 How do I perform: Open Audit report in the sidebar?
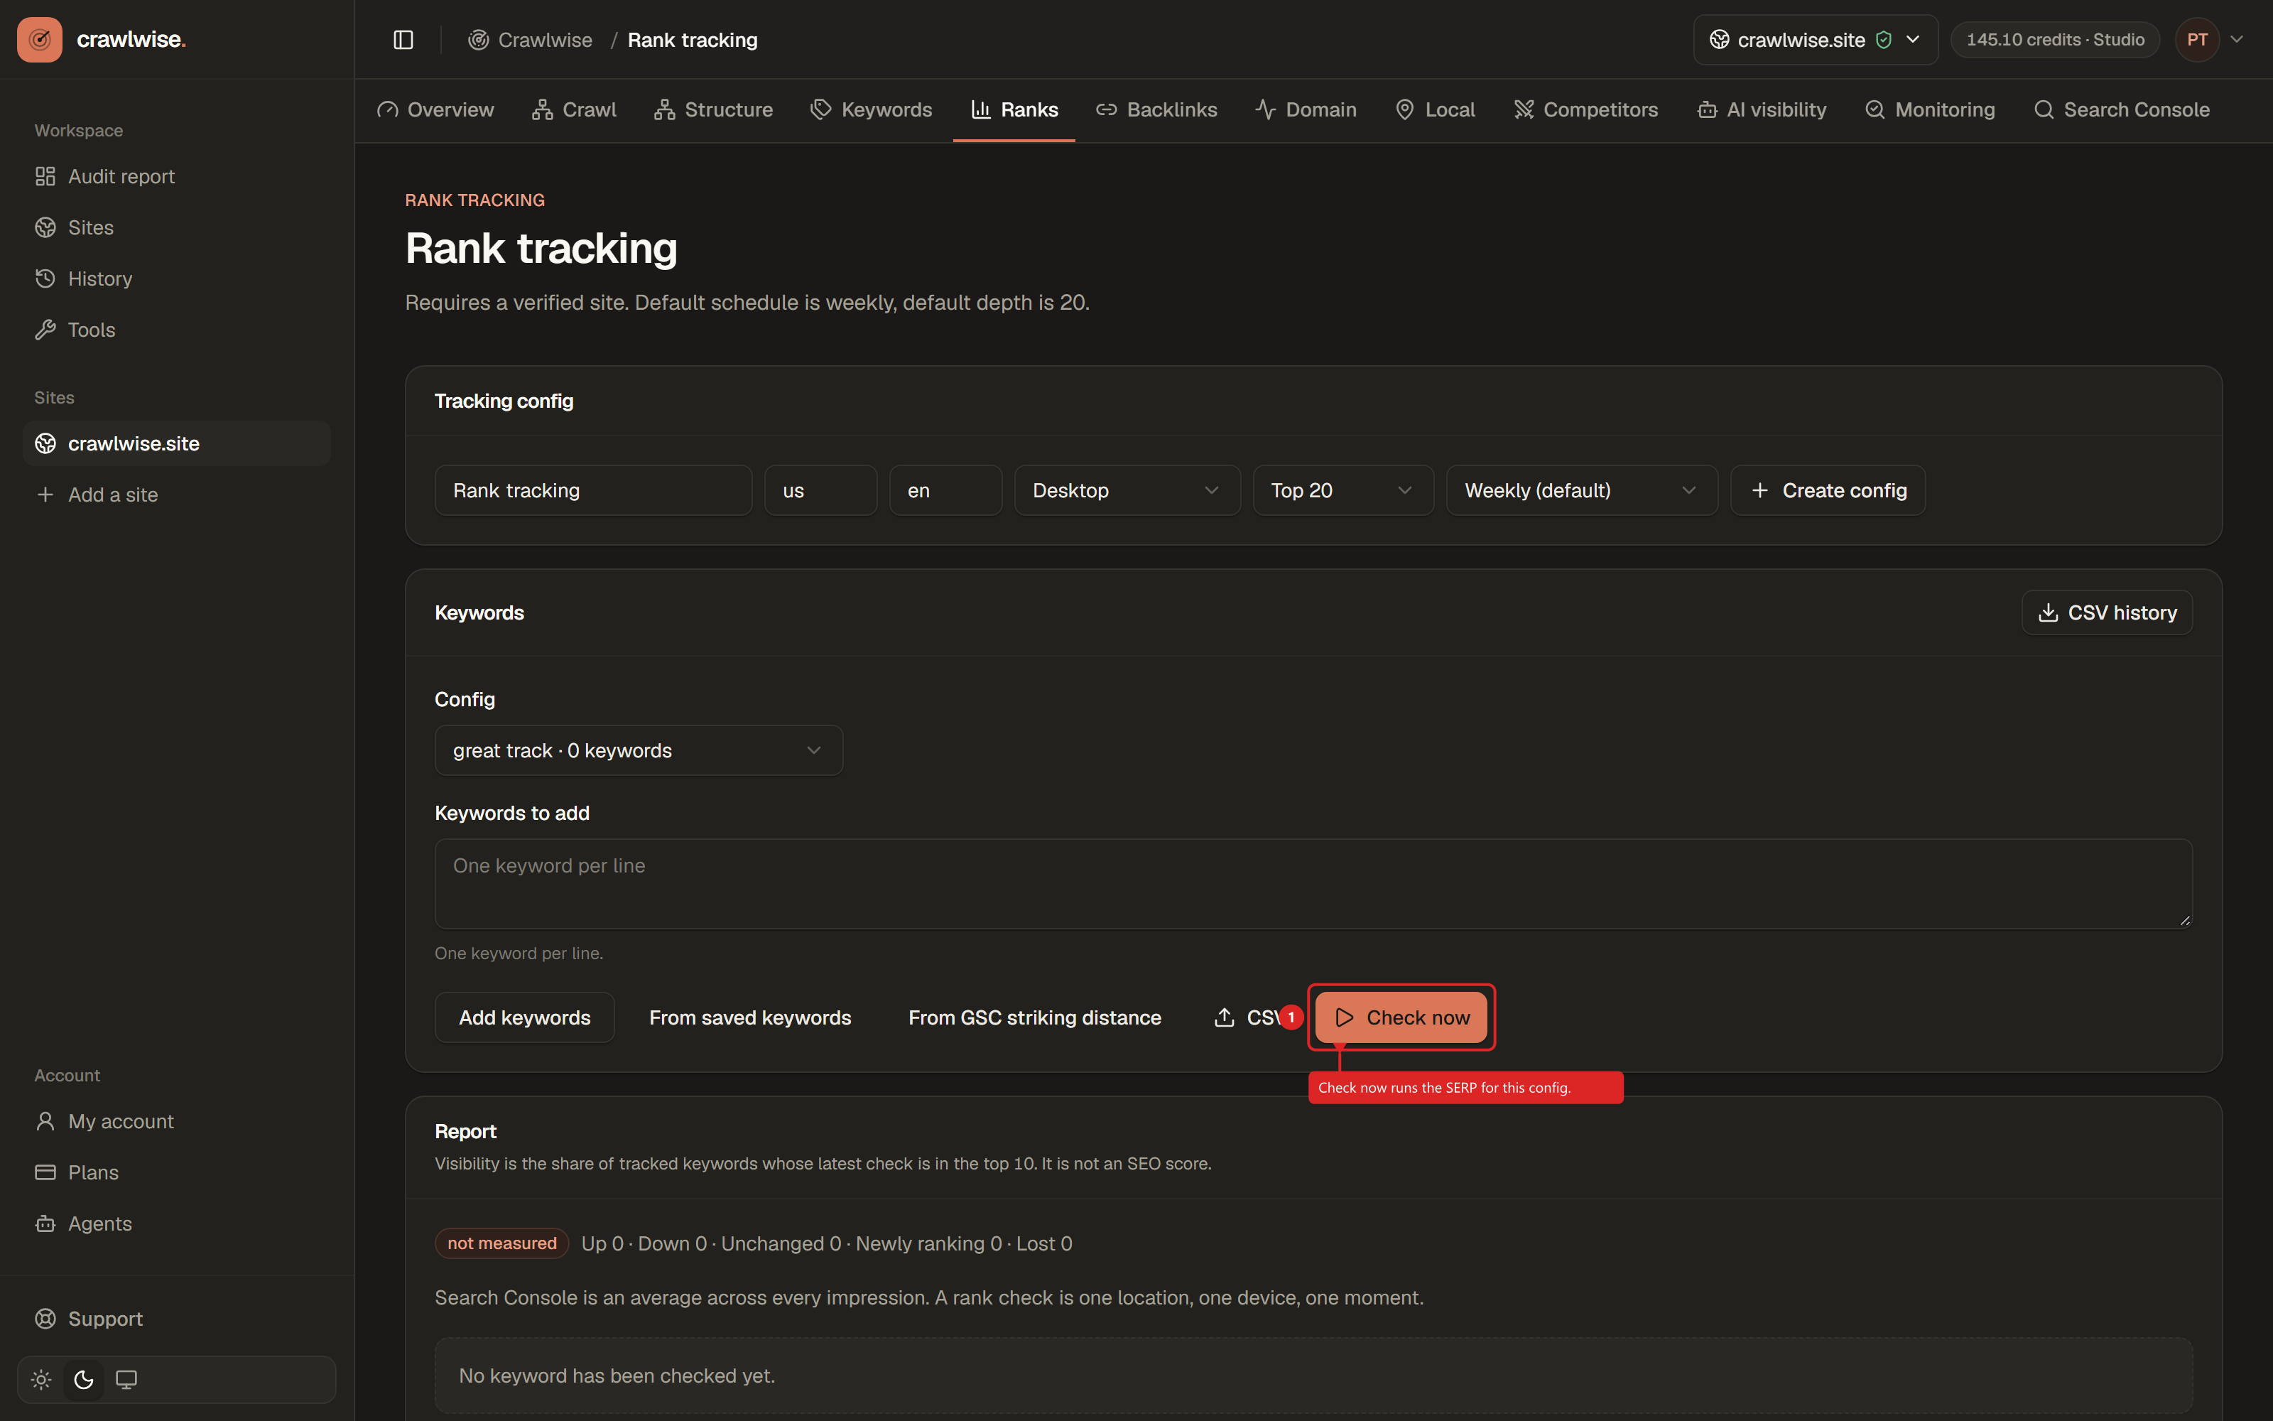pos(177,177)
